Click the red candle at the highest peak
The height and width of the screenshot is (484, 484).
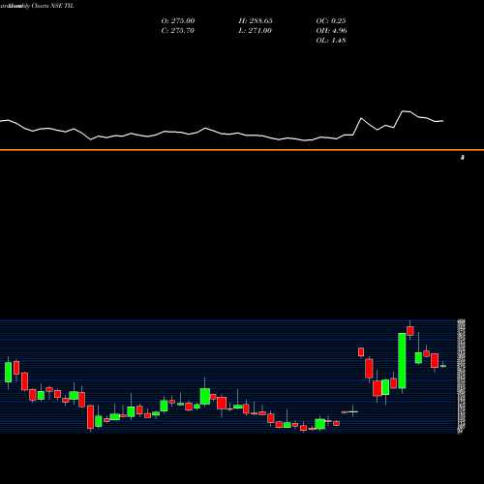pos(410,331)
